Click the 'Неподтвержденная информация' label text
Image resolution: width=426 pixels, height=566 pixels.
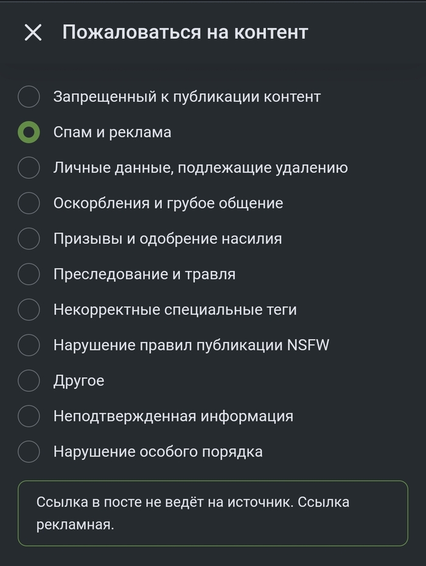tap(173, 416)
